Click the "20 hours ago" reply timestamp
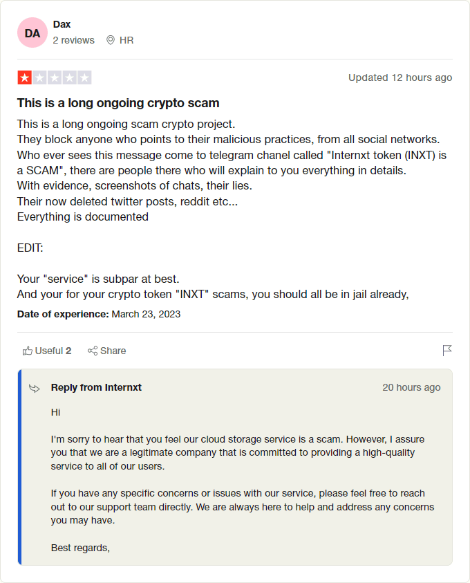 (x=411, y=387)
